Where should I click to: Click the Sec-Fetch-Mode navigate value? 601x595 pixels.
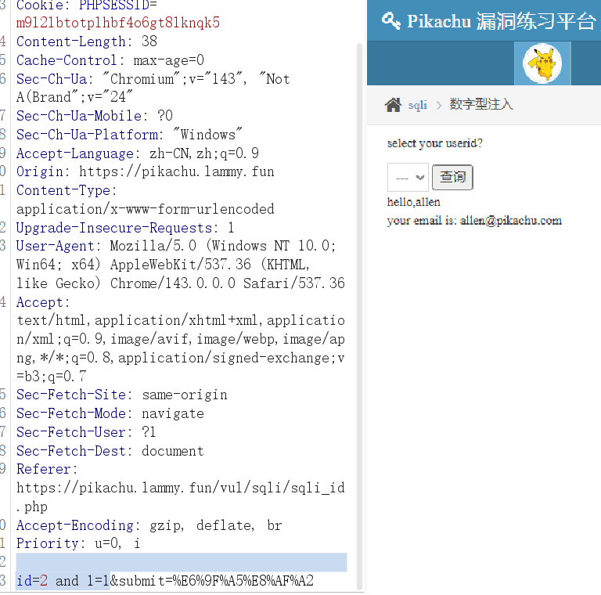[x=172, y=413]
